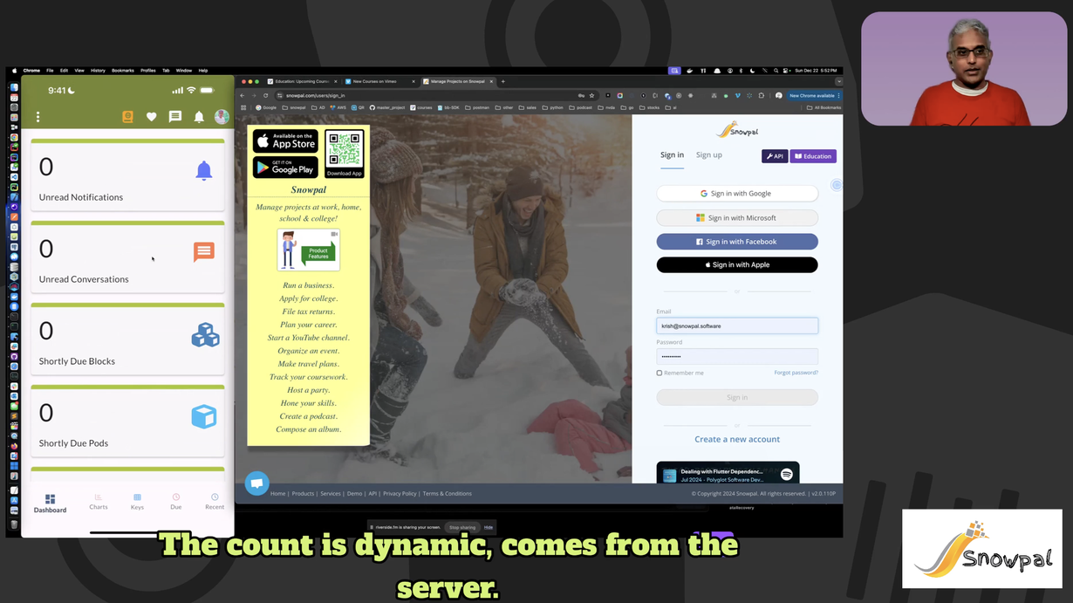Image resolution: width=1073 pixels, height=603 pixels.
Task: Switch to the Dashboard tab in the app
Action: [50, 504]
